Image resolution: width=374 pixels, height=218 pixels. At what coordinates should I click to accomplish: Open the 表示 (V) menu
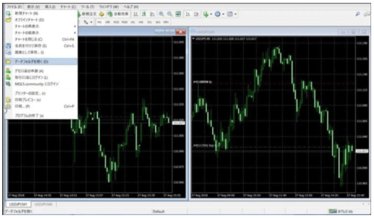point(33,7)
